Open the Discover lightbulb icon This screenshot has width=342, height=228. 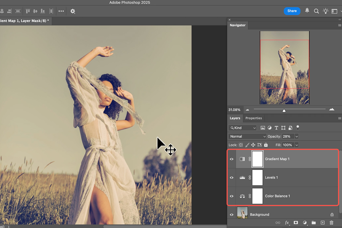(325, 11)
